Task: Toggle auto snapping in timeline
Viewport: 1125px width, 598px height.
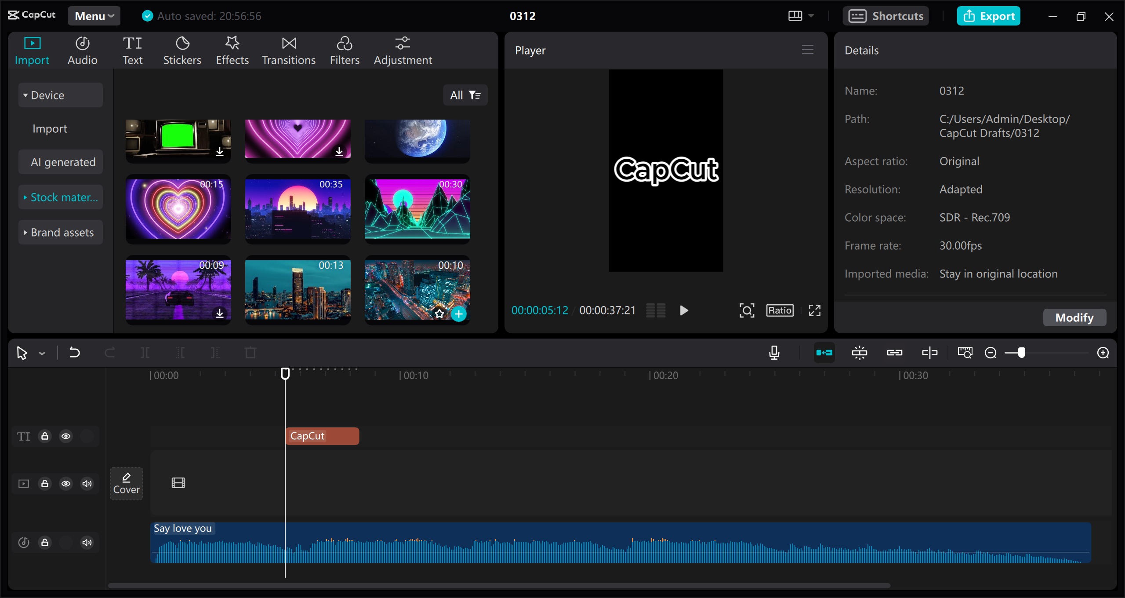Action: [x=860, y=353]
